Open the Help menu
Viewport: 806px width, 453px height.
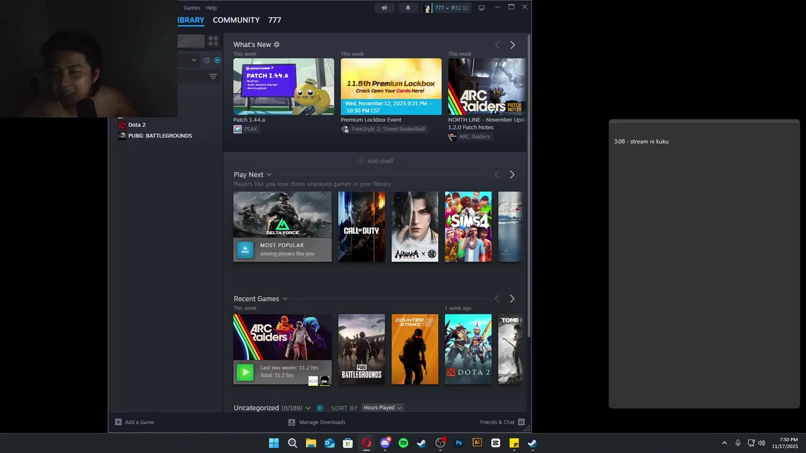point(212,8)
